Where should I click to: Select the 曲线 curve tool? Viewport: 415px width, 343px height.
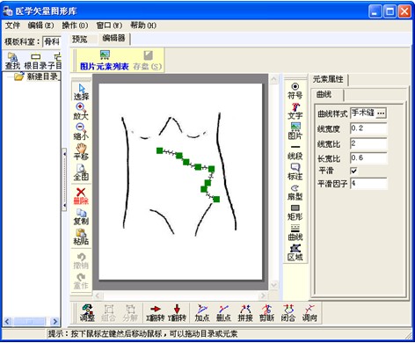click(x=295, y=233)
